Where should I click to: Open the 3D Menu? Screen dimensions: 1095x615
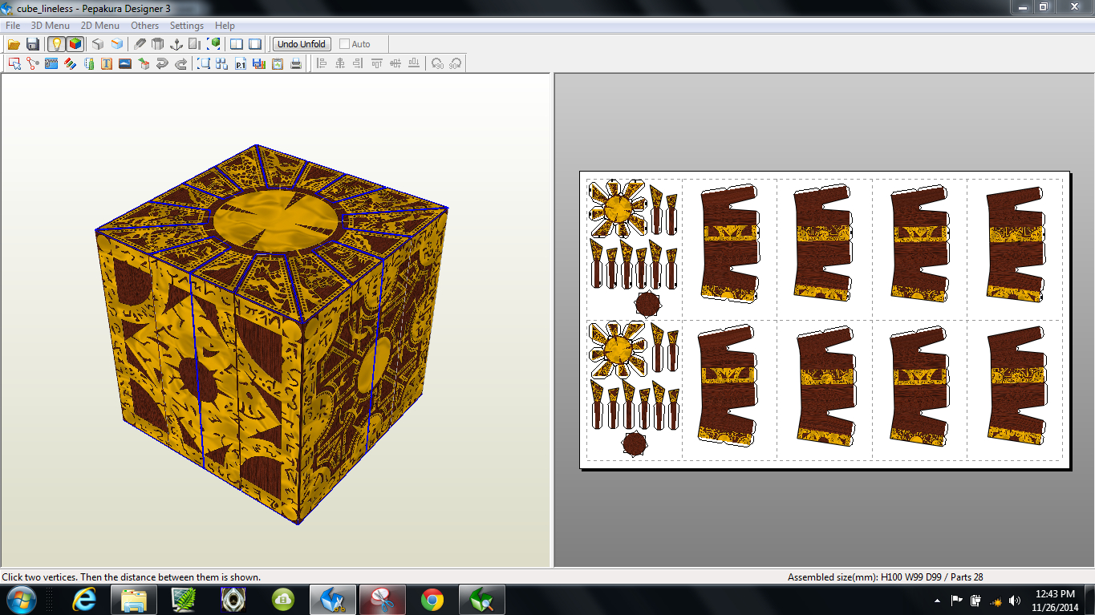coord(51,26)
